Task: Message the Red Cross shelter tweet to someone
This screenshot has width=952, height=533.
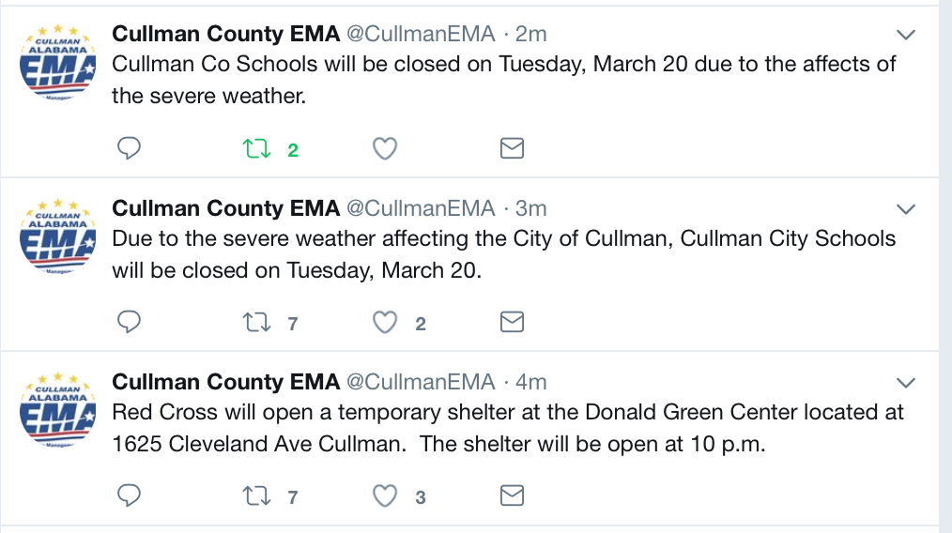Action: (512, 495)
